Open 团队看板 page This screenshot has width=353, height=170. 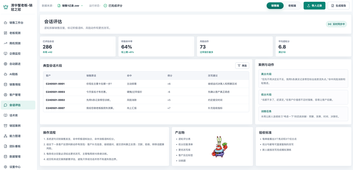pos(18,146)
